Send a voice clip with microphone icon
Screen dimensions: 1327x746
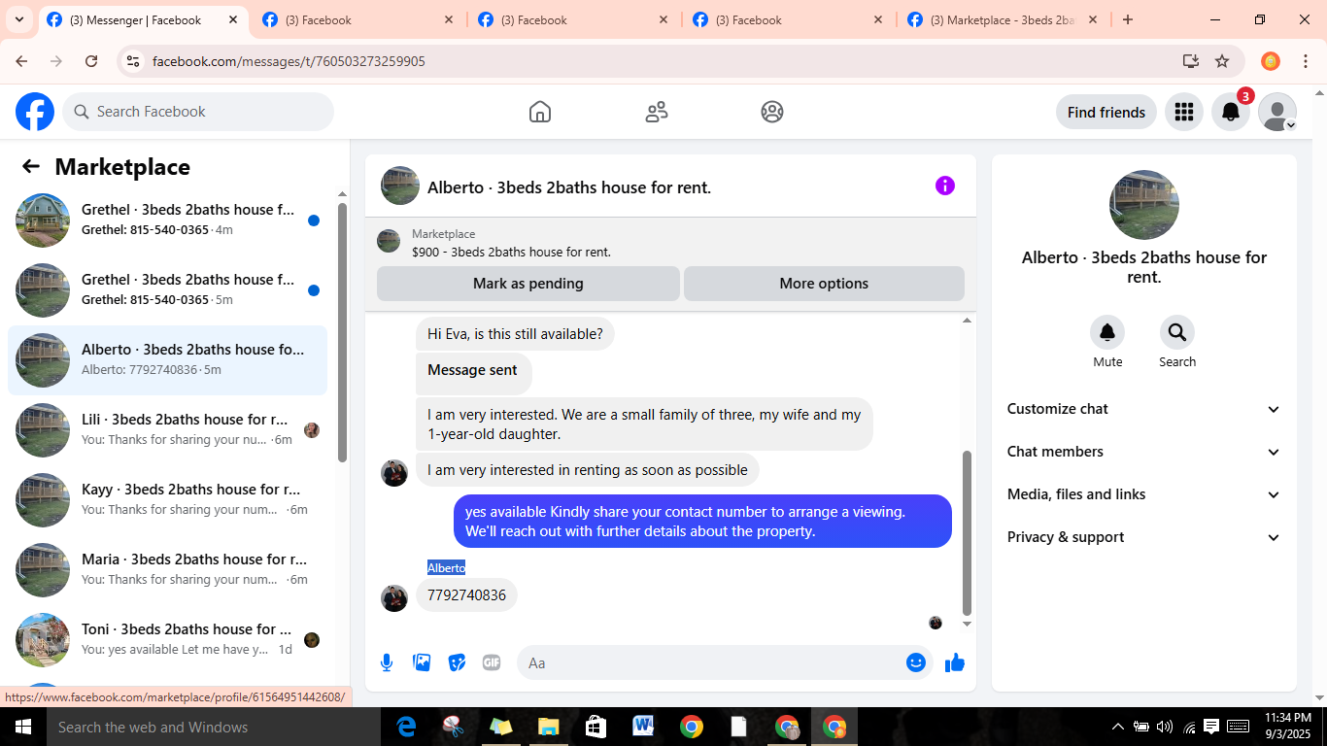coord(387,662)
